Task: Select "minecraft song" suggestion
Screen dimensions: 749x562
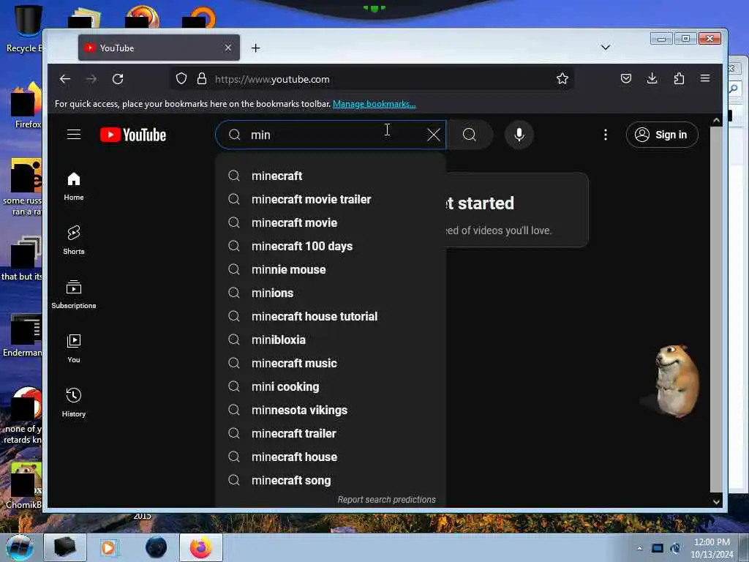Action: 331,480
